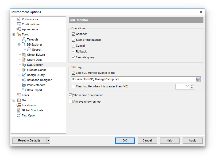This screenshot has width=216, height=158.
Task: Click the Print Metadata printer icon
Action: point(24,85)
